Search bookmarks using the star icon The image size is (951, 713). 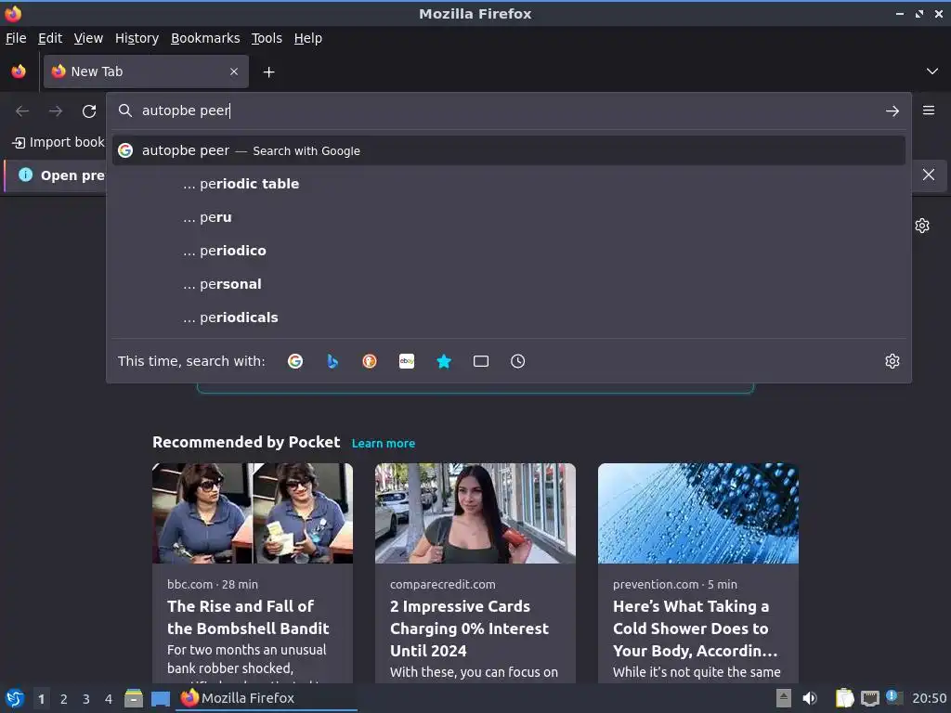444,361
